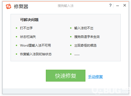Open the 手动修复 link
The width and height of the screenshot is (131, 96).
[95, 77]
